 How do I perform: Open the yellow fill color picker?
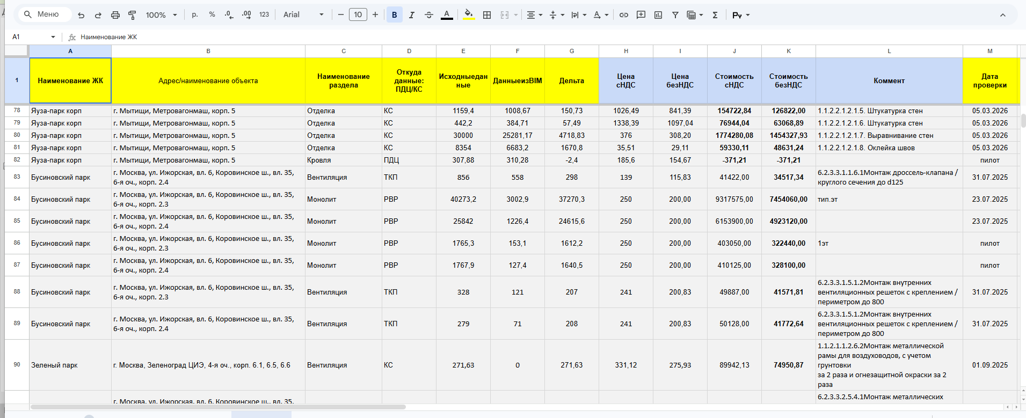[469, 15]
